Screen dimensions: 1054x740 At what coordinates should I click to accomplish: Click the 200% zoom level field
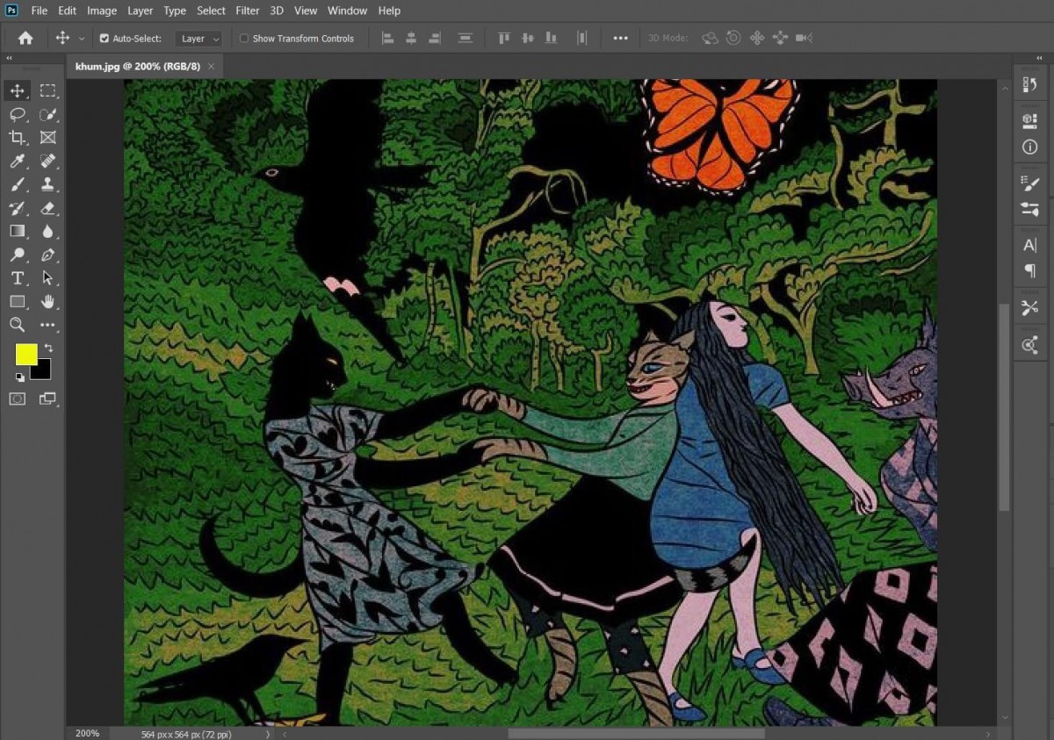tap(88, 734)
